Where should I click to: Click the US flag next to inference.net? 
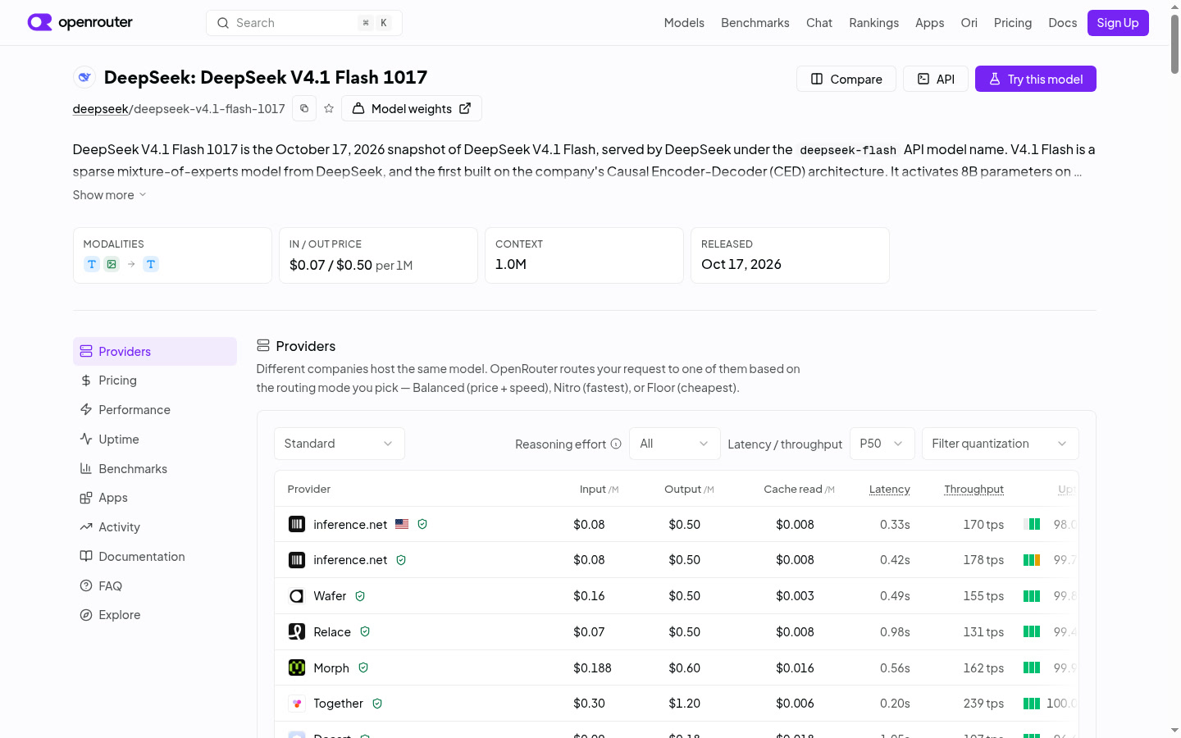click(402, 524)
